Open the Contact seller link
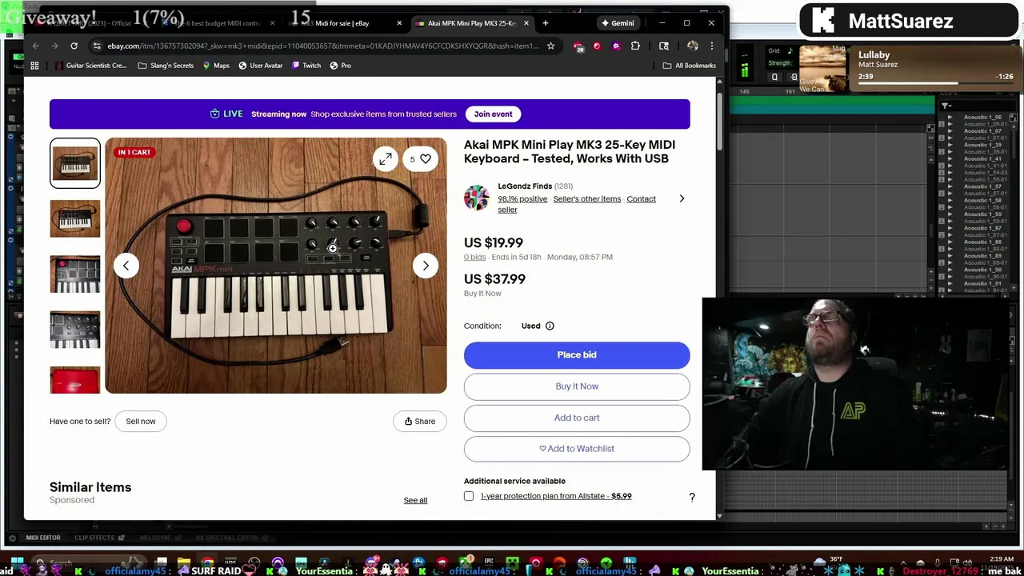Viewport: 1024px width, 576px height. coord(577,204)
